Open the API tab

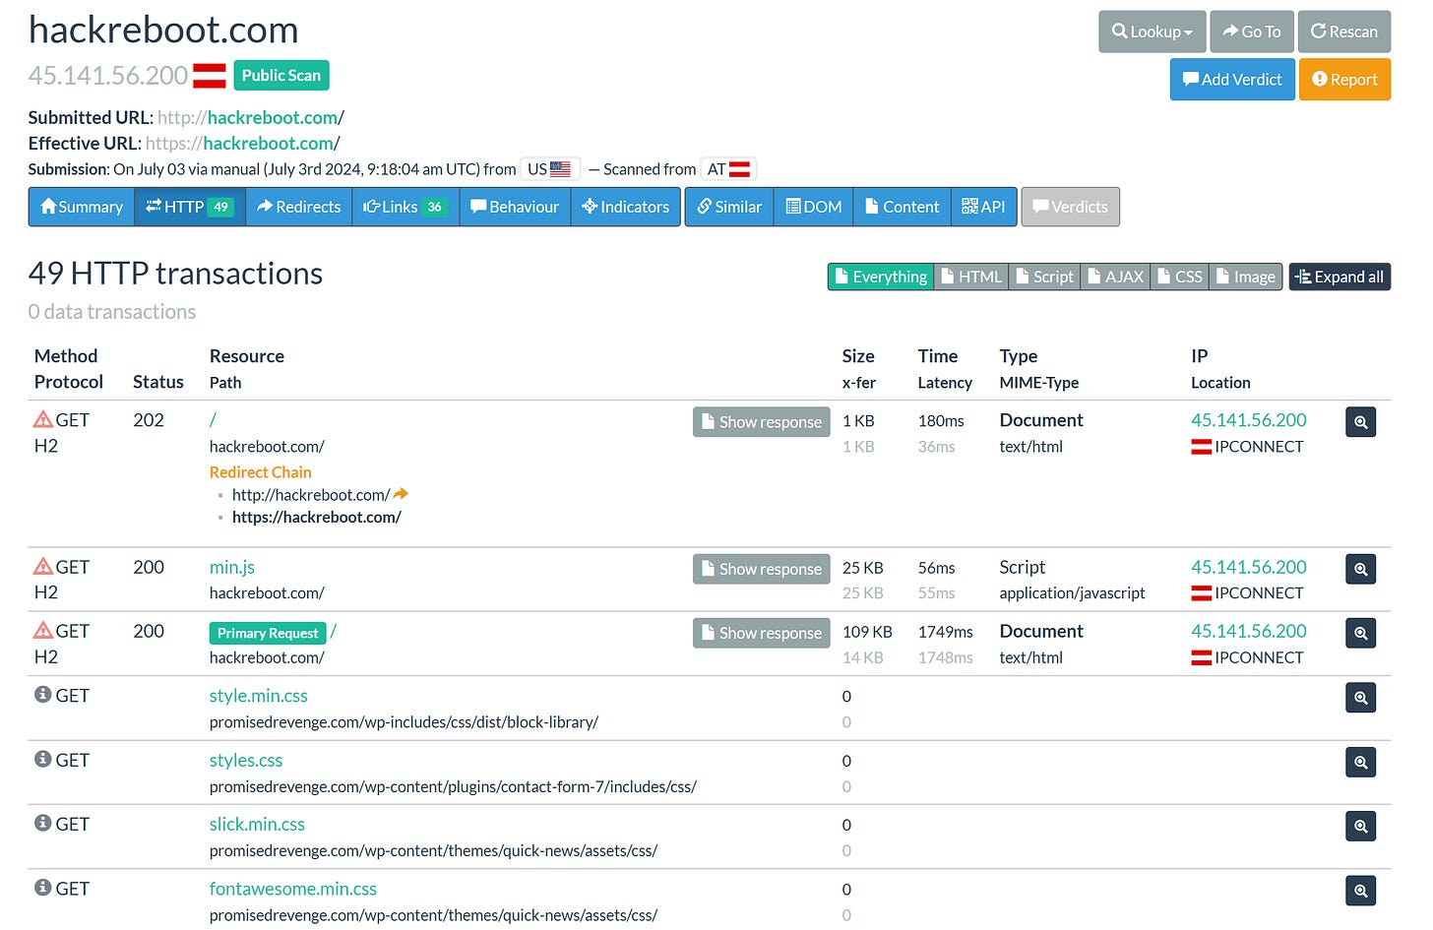(983, 207)
